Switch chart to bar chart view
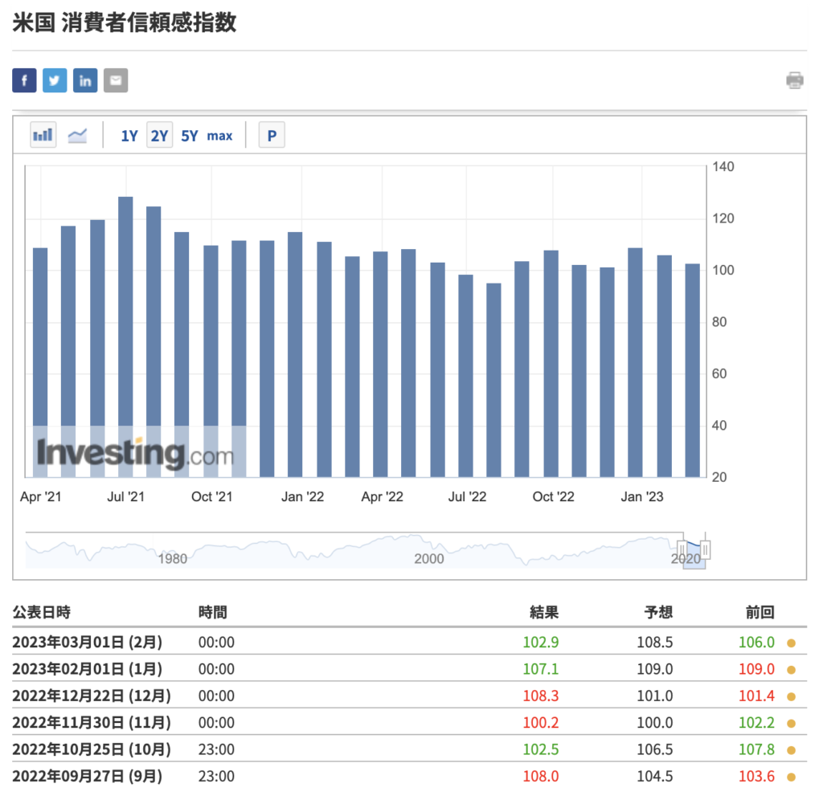Viewport: 823px width, 804px height. (43, 135)
